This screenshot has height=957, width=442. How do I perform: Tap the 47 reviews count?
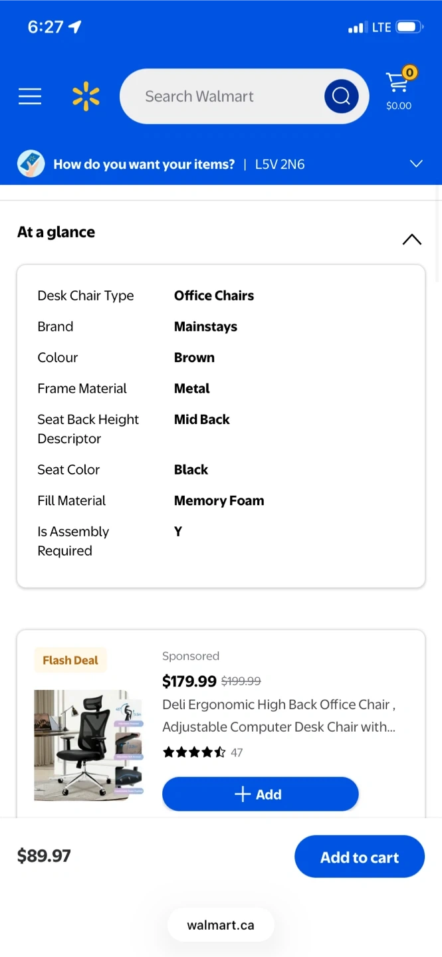pyautogui.click(x=237, y=752)
